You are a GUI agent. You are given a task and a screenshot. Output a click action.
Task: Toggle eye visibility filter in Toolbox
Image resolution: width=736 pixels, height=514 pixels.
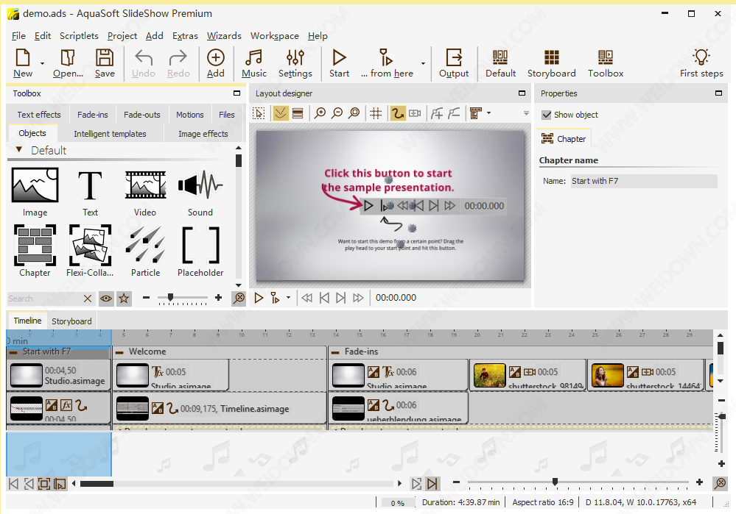106,299
